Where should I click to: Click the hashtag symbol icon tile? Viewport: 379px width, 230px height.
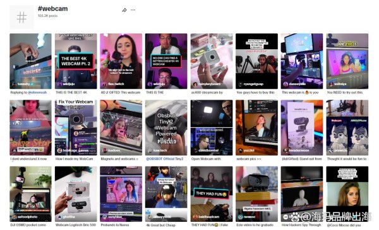tap(21, 17)
